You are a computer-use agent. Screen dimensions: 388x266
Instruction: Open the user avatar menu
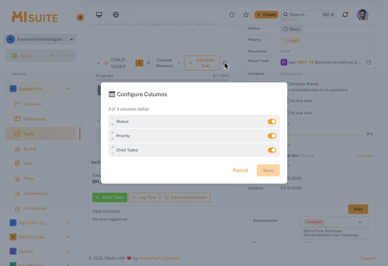[363, 15]
